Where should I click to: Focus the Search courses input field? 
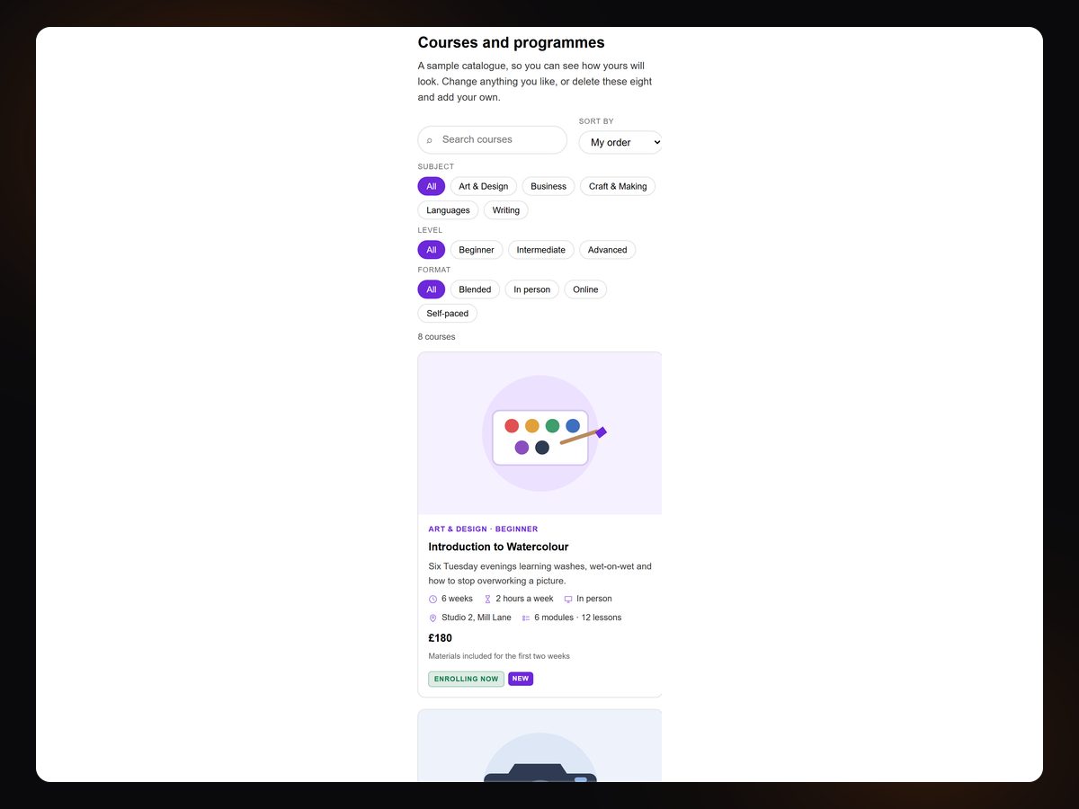[x=493, y=139]
